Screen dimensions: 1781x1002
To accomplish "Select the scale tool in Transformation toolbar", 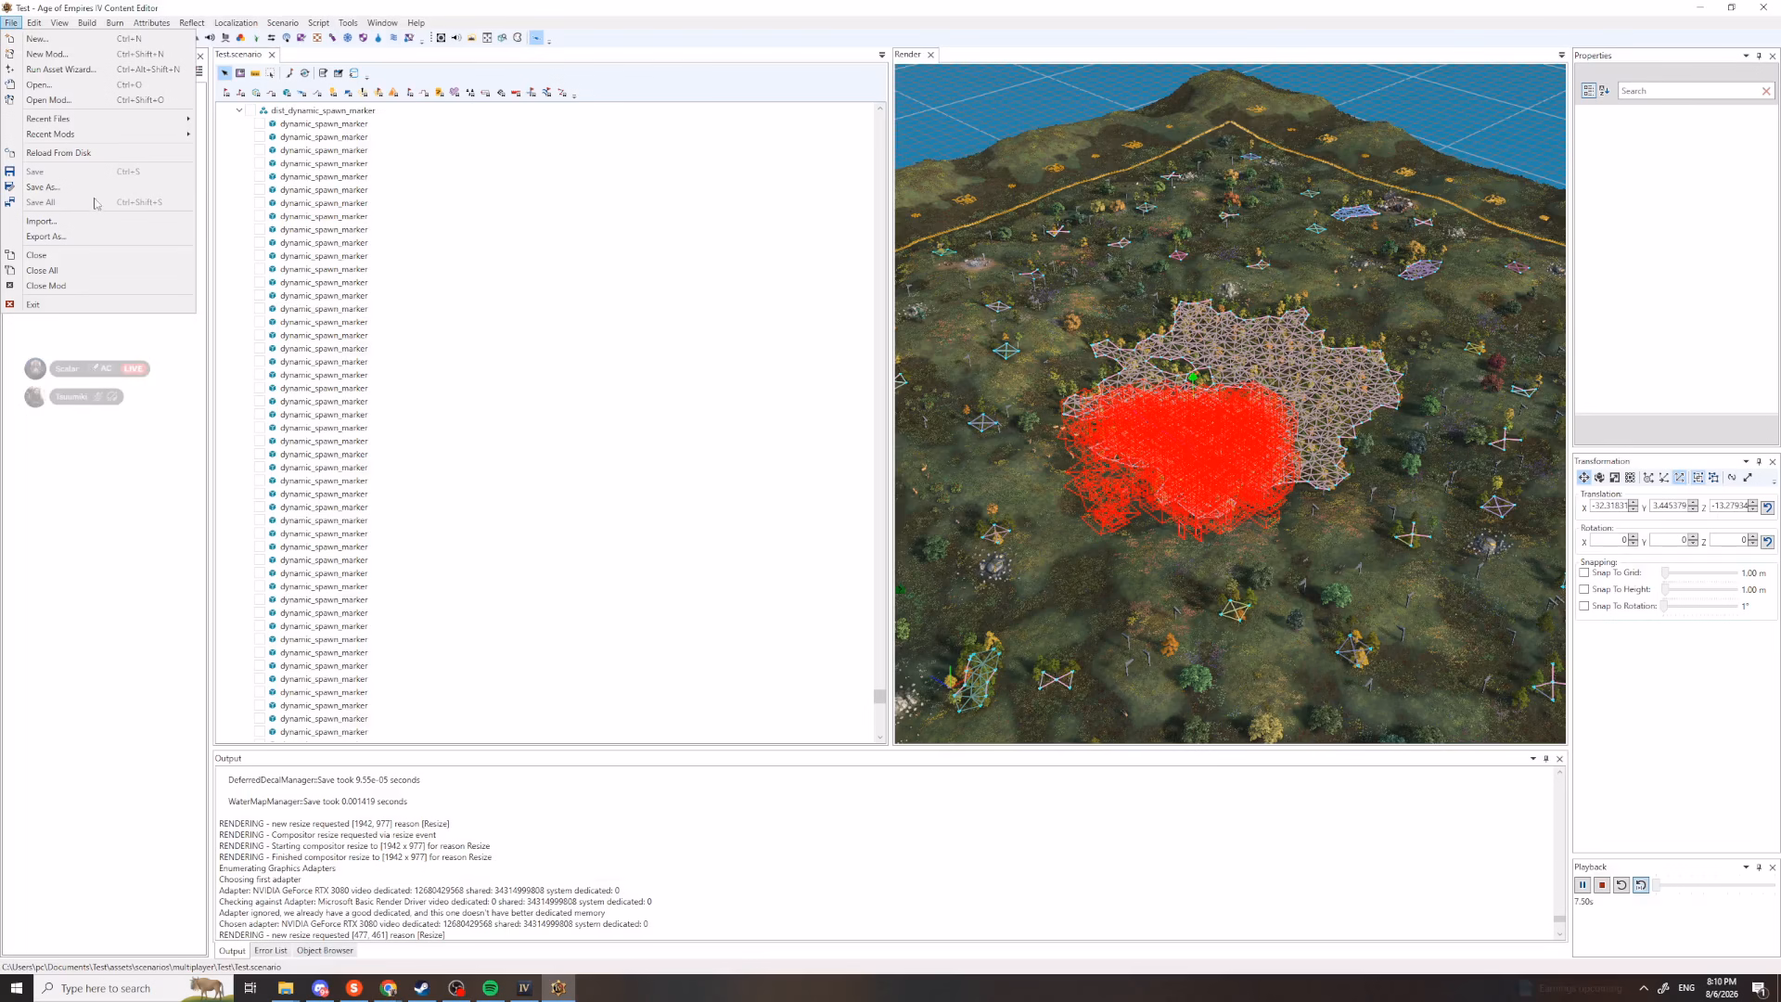I will [1615, 478].
